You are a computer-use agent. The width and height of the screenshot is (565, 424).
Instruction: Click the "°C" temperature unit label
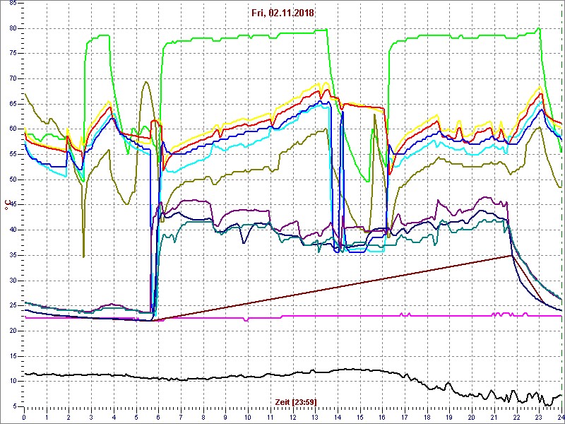[x=7, y=206]
